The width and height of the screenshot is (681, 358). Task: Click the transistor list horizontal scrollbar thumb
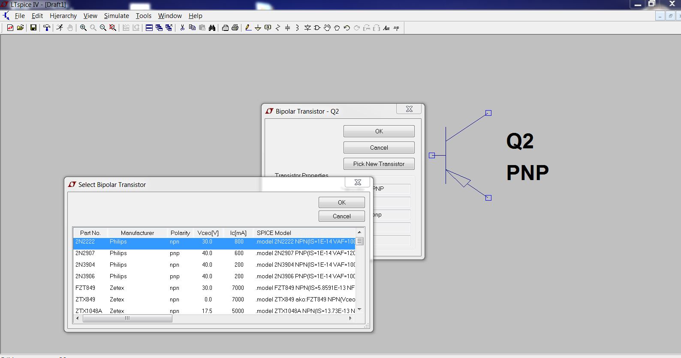(127, 319)
